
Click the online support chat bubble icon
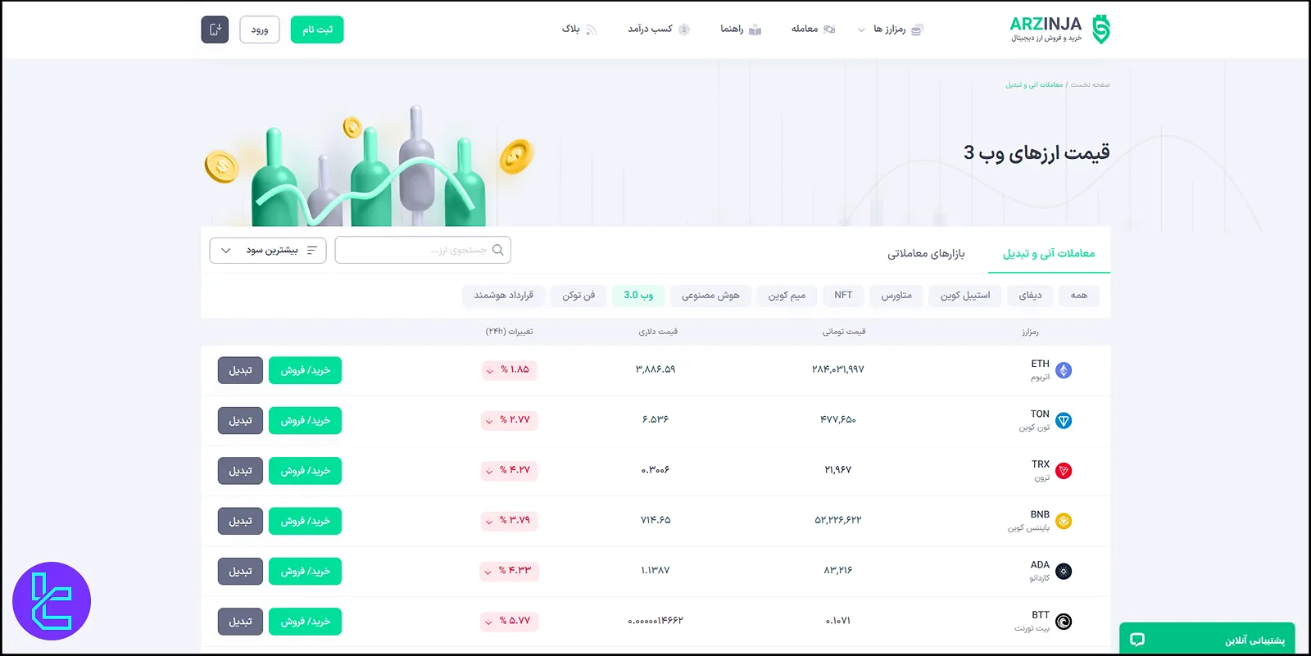tap(1137, 640)
